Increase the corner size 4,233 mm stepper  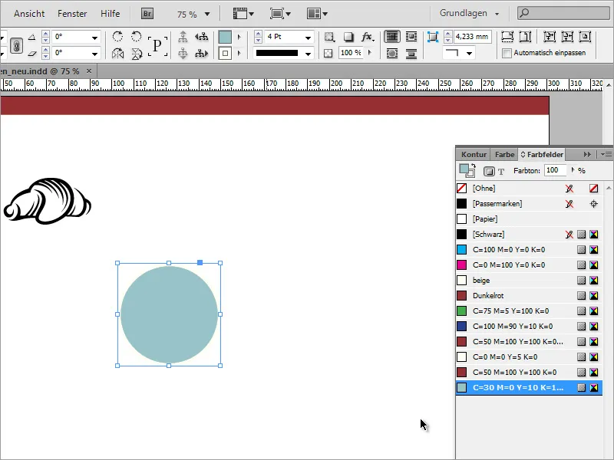(448, 34)
